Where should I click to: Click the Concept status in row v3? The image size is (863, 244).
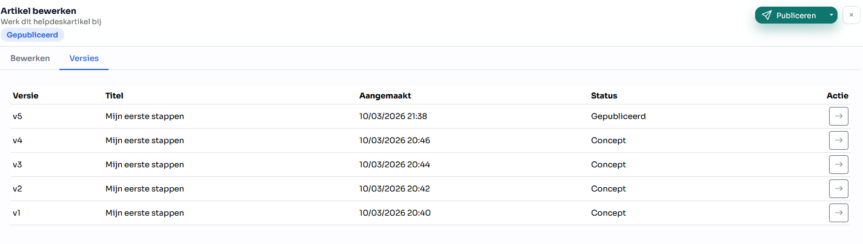(608, 164)
